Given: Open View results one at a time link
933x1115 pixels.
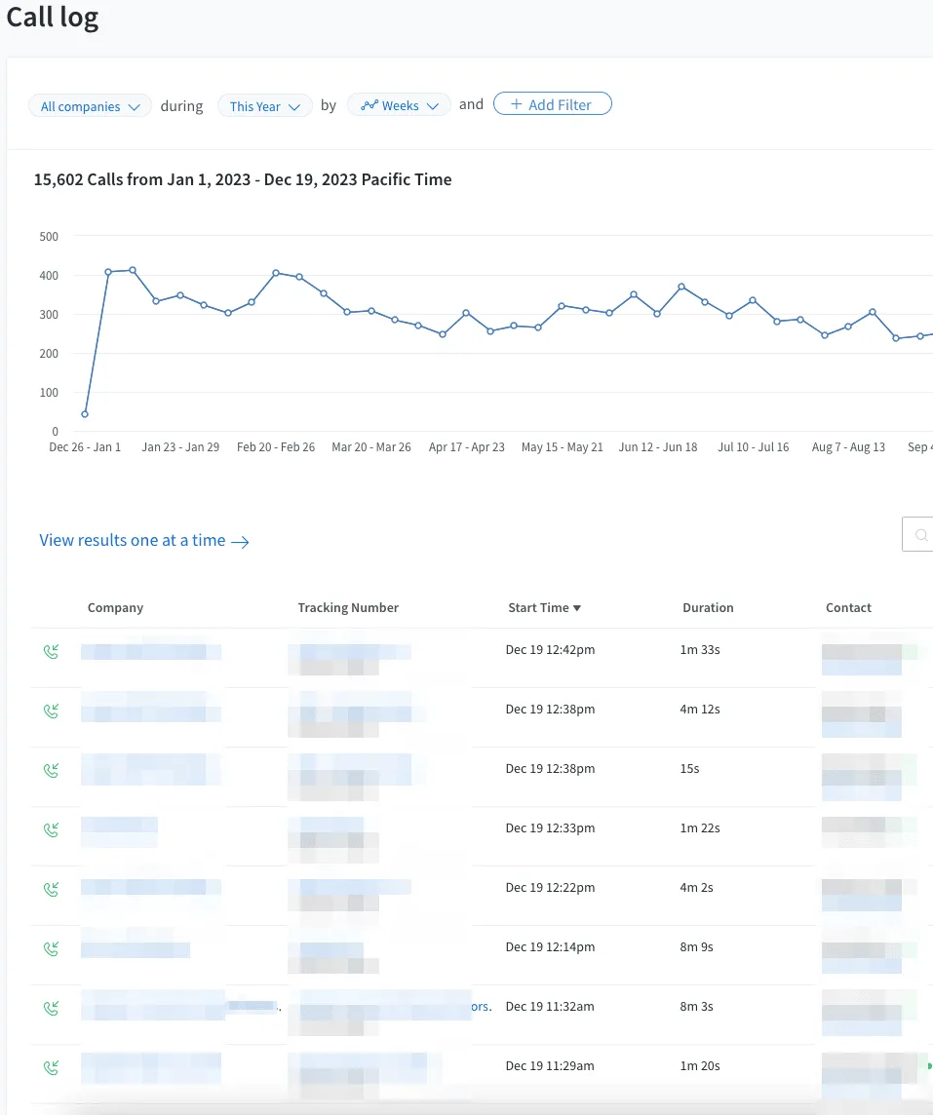Looking at the screenshot, I should [143, 540].
